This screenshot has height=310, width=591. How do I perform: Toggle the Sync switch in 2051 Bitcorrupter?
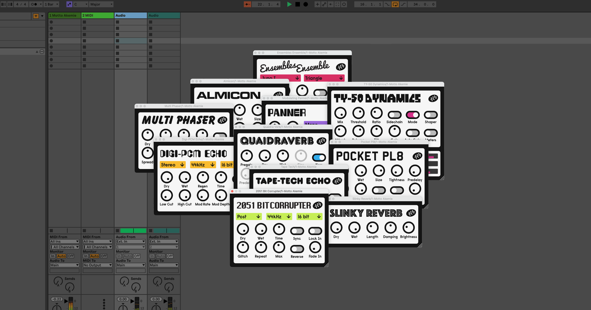click(297, 231)
